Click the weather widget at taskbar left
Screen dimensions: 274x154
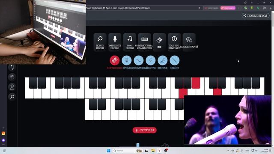5,151
